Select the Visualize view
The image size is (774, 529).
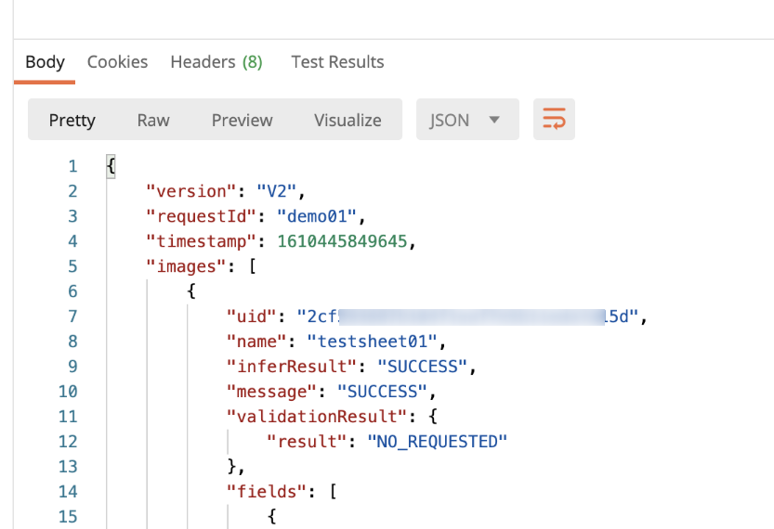pyautogui.click(x=348, y=120)
